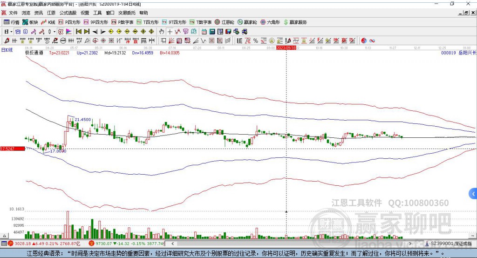Image resolution: width=477 pixels, height=258 pixels.
Task: Click the 000819 岳阳兴长 stock label
Action: click(x=459, y=53)
